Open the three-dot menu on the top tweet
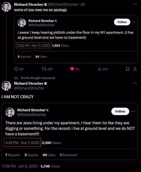Image resolution: width=141 pixels, height=172 pixels. [x=135, y=5]
